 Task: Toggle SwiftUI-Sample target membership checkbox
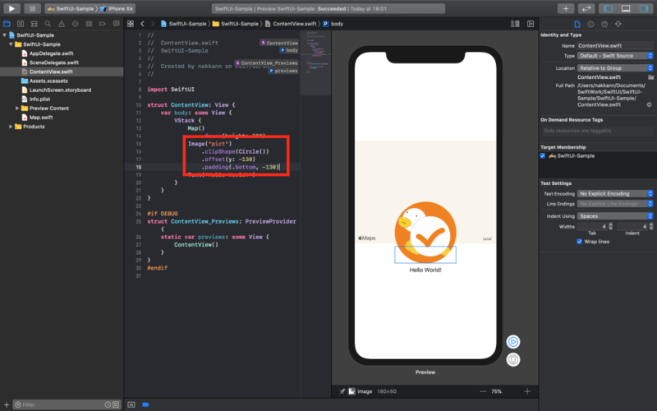[x=543, y=155]
